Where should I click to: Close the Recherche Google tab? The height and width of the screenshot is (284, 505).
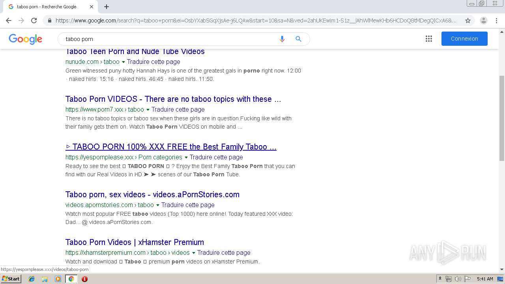pyautogui.click(x=92, y=7)
